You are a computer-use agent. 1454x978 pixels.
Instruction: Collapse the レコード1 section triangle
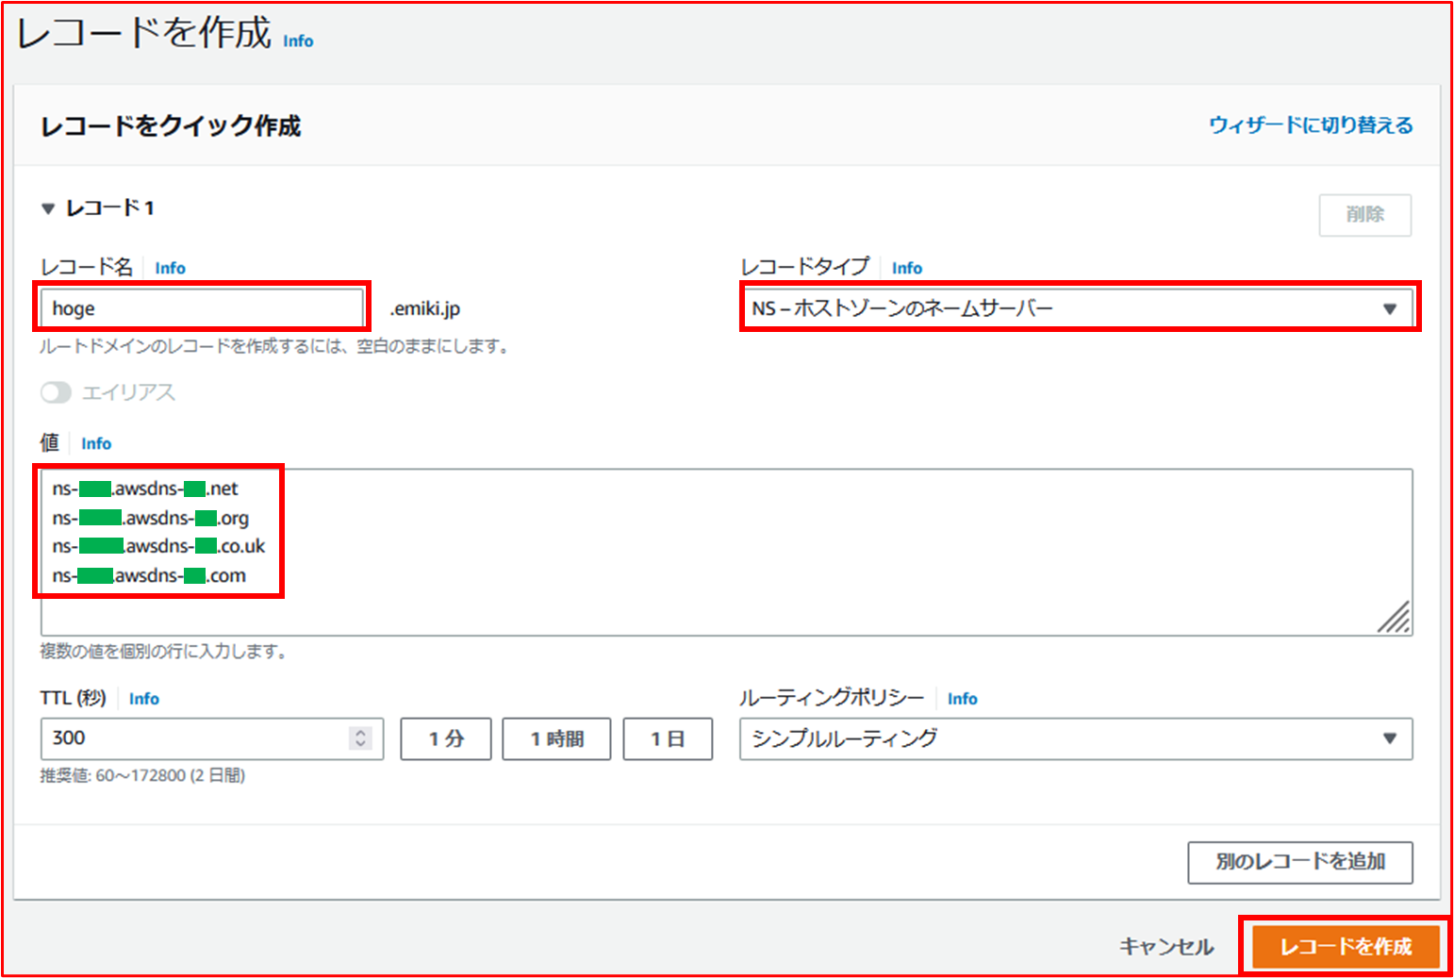[x=48, y=208]
